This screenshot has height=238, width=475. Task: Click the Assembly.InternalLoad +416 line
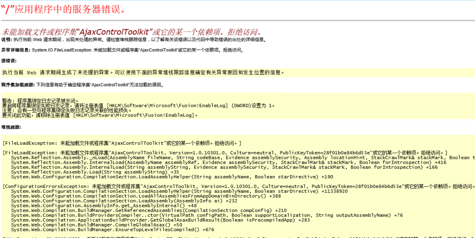pos(229,162)
